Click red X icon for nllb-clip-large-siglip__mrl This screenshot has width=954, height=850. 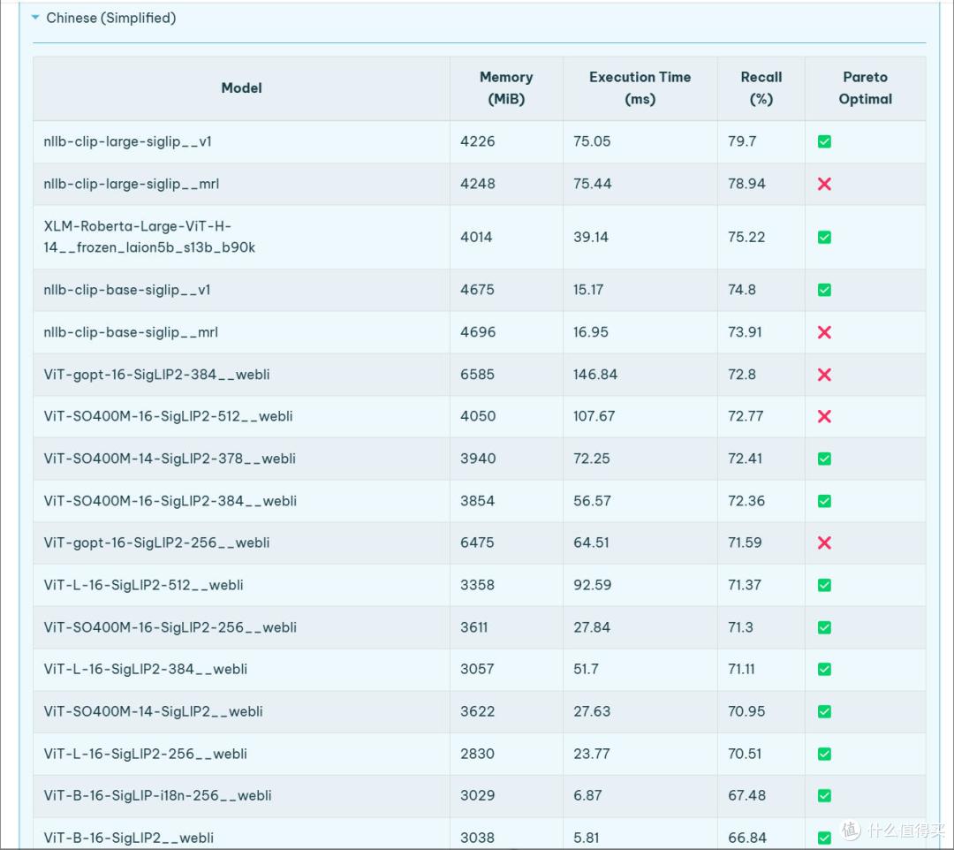coord(824,184)
